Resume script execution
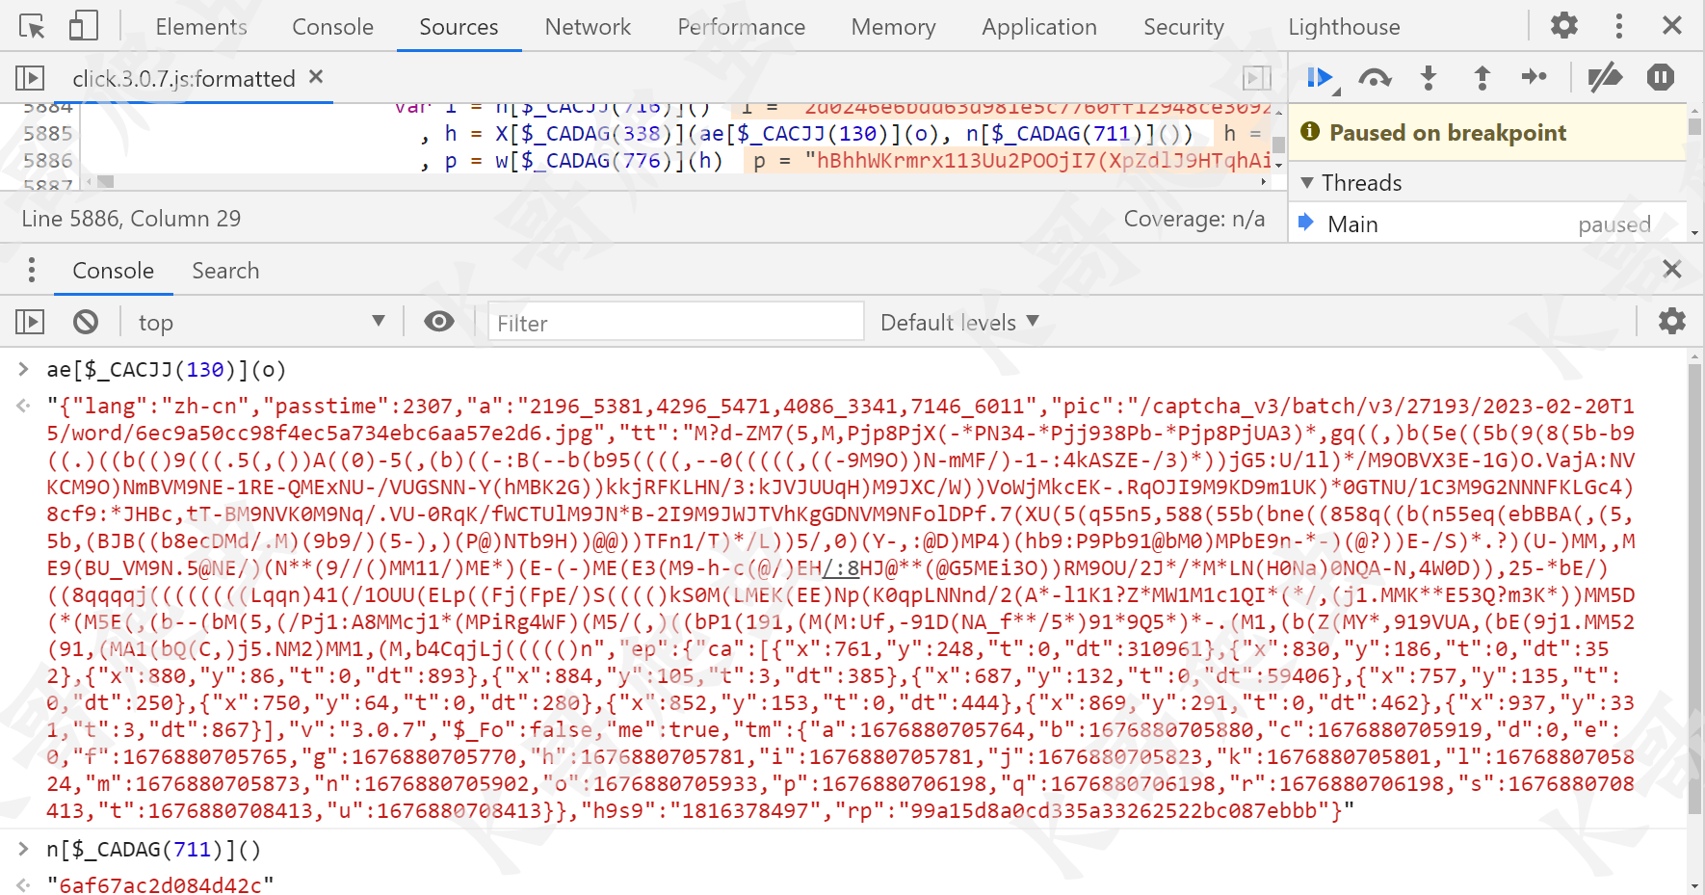Viewport: 1705px width, 895px height. point(1321,78)
